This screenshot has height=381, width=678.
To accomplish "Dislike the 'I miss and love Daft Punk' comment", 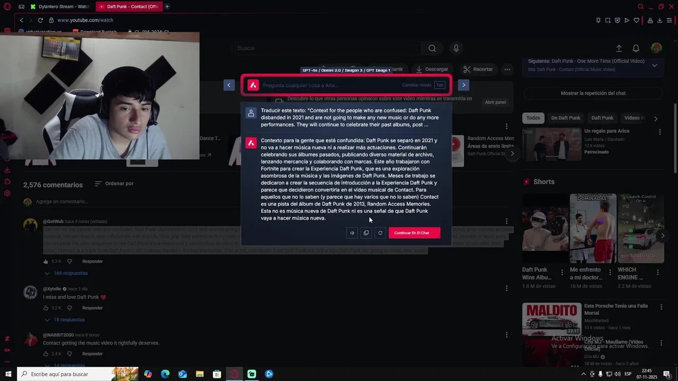I will 70,308.
